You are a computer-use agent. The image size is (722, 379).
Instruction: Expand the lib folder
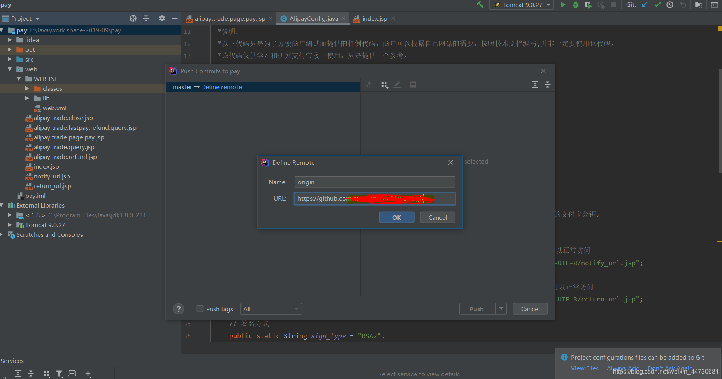coord(27,98)
